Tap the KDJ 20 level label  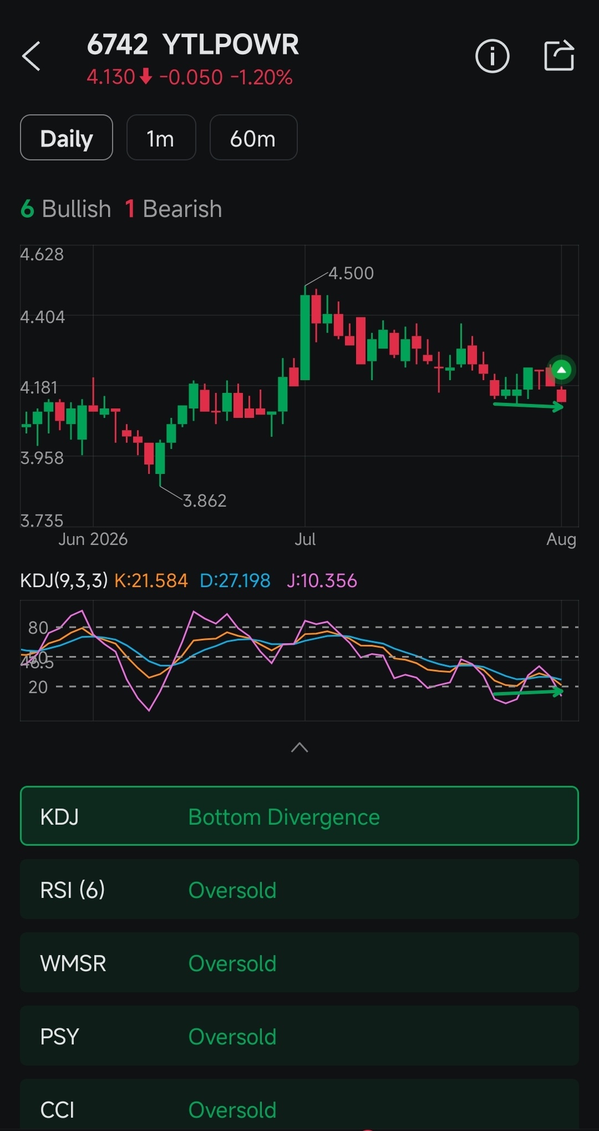pyautogui.click(x=38, y=687)
